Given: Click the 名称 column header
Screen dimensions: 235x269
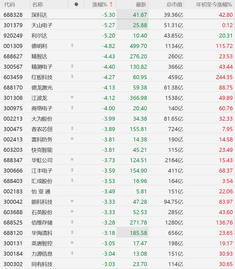Looking at the screenshot, I should [37, 5].
